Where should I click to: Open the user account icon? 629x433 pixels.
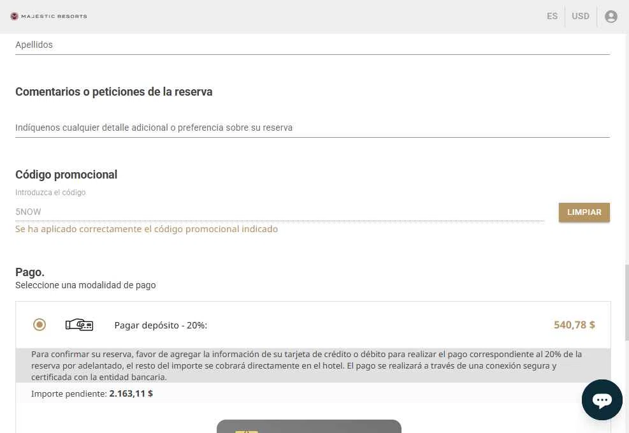[x=611, y=17]
